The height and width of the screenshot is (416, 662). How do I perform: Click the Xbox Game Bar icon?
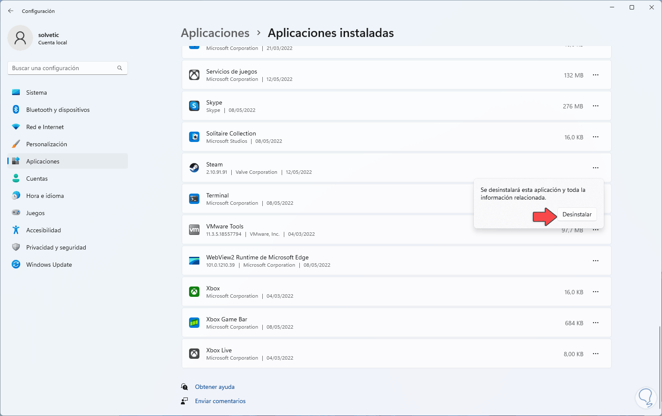point(194,323)
